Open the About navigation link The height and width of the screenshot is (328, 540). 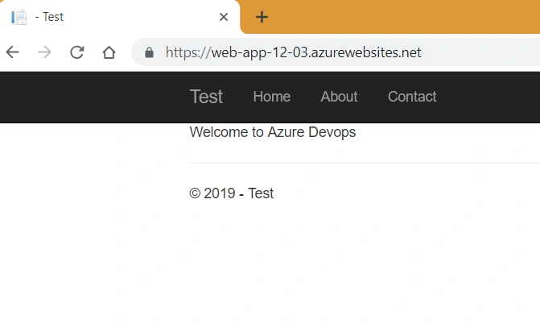click(x=340, y=97)
